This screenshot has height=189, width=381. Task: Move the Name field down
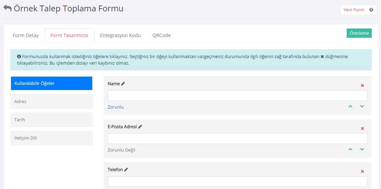362,106
